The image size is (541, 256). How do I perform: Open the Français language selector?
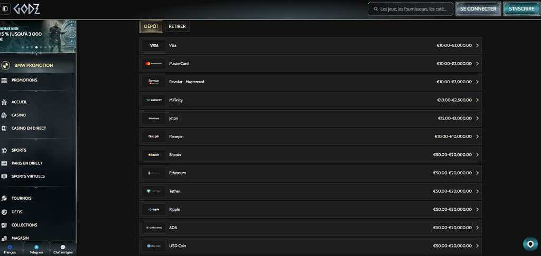10,249
